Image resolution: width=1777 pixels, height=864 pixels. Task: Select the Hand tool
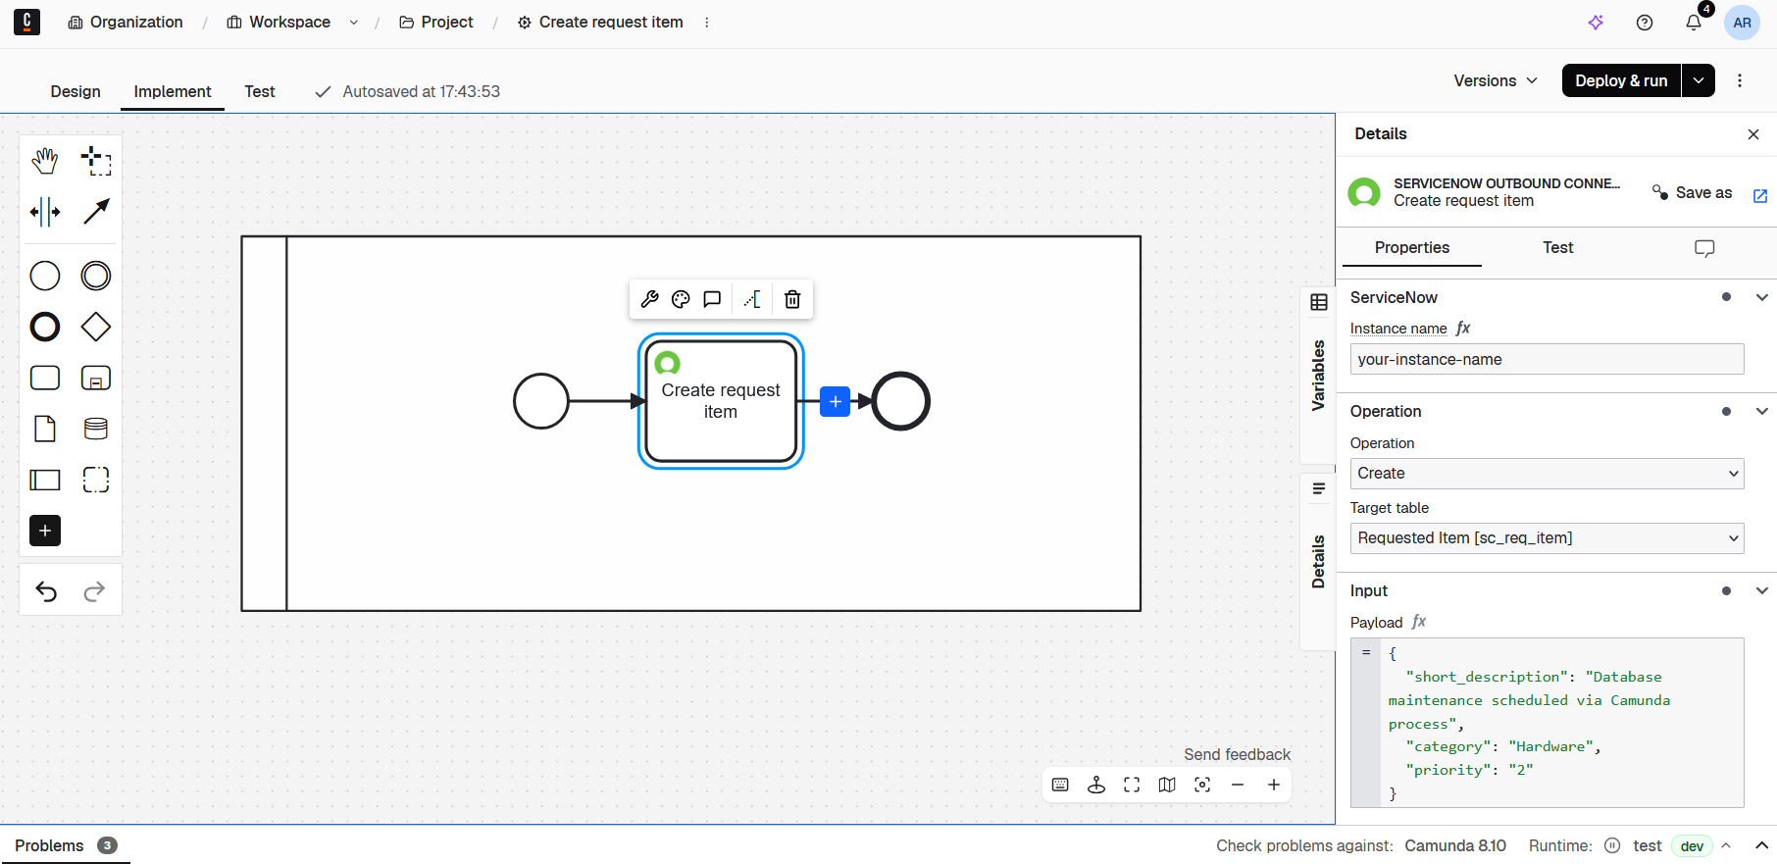pos(45,161)
